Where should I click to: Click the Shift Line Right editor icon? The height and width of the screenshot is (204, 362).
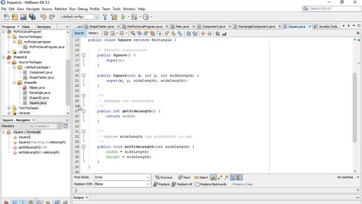[195, 33]
